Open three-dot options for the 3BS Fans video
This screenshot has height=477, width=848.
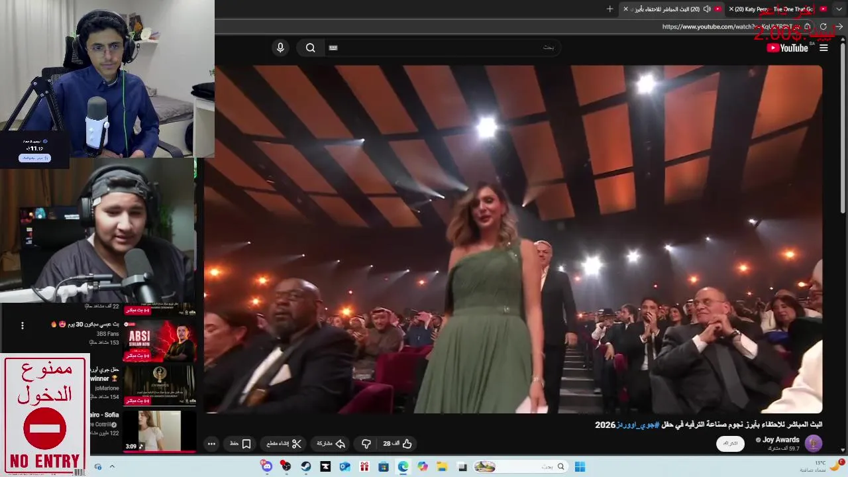(x=22, y=325)
